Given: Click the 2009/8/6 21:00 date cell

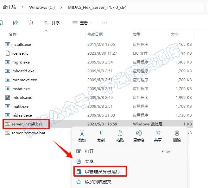Looking at the screenshot, I should [x=101, y=115].
